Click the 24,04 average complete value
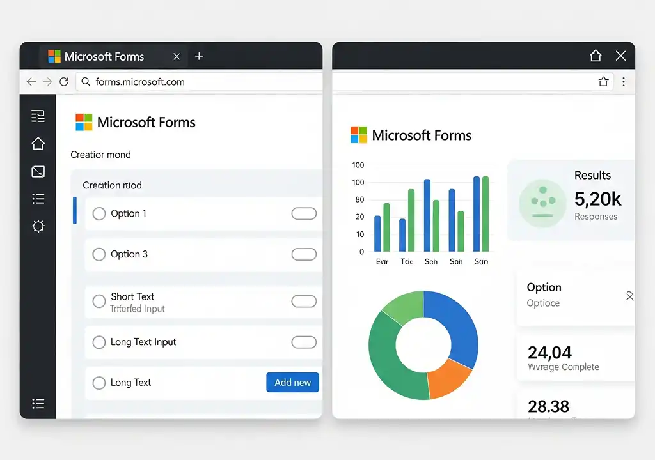 tap(549, 353)
